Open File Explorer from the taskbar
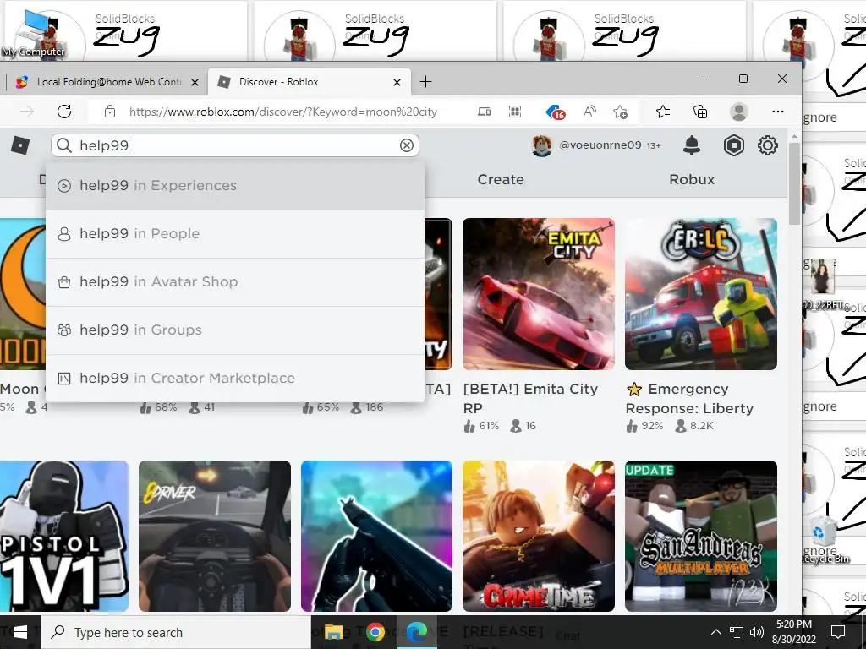The width and height of the screenshot is (866, 649). (333, 632)
